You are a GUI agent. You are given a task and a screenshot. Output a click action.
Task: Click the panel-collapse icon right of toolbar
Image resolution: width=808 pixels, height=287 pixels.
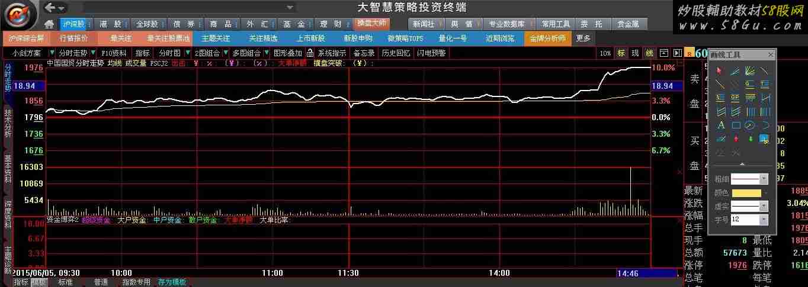pos(677,53)
